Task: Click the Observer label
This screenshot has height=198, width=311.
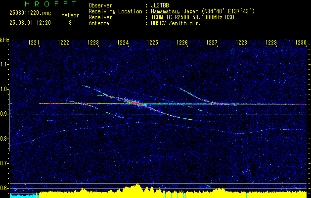Action: click(x=100, y=5)
